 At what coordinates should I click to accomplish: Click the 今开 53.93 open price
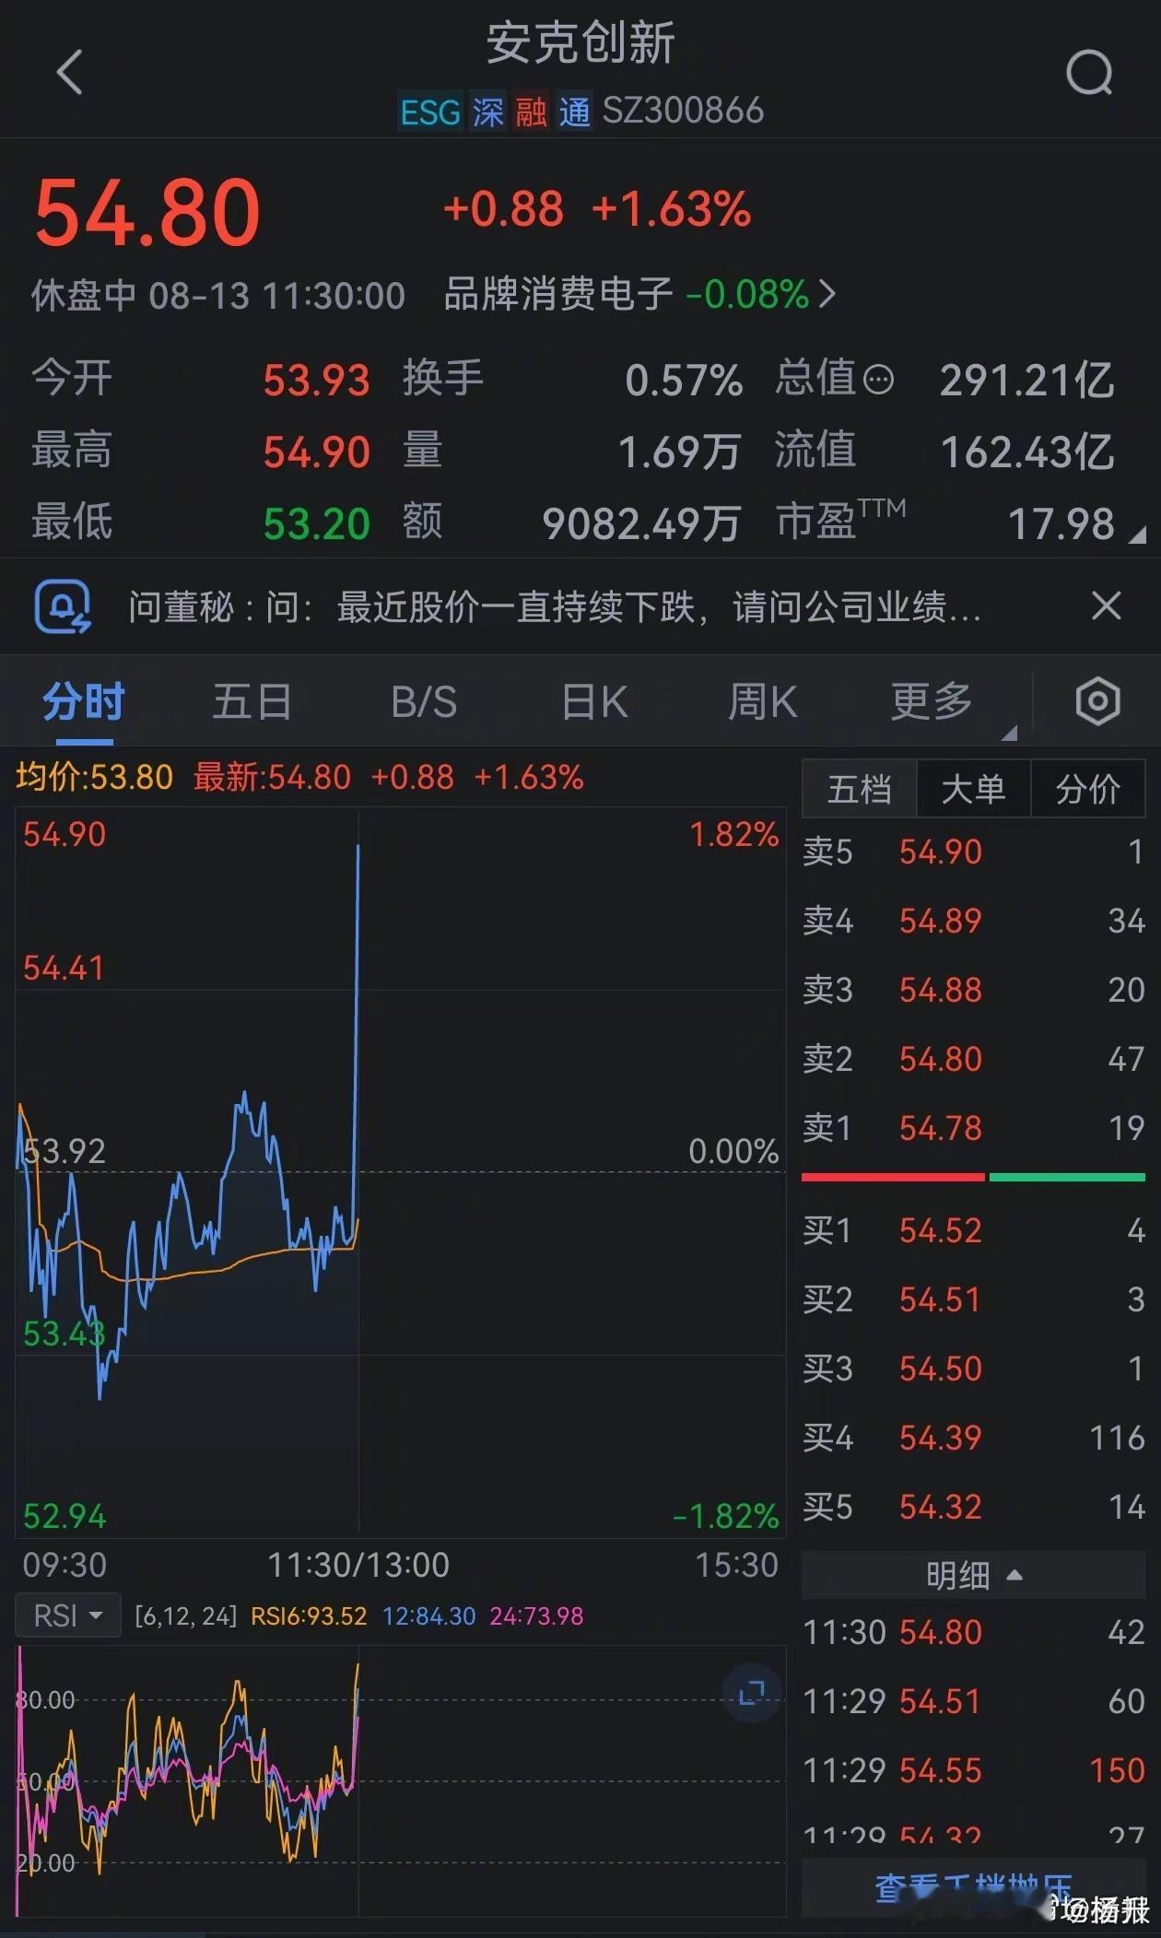[316, 380]
